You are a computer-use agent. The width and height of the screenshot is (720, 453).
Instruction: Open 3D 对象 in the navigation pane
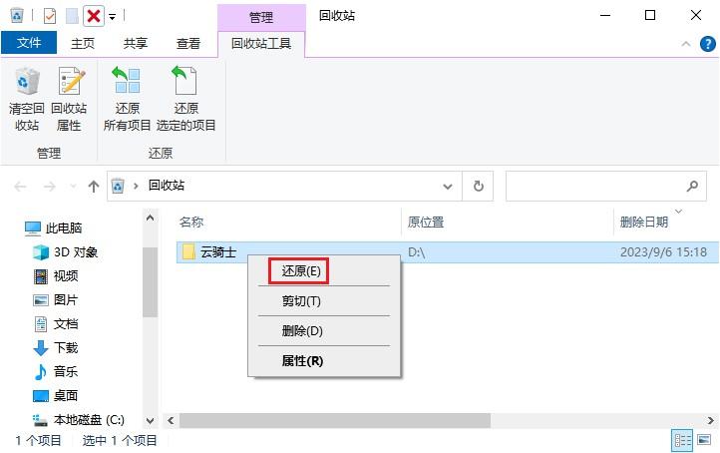pos(65,252)
